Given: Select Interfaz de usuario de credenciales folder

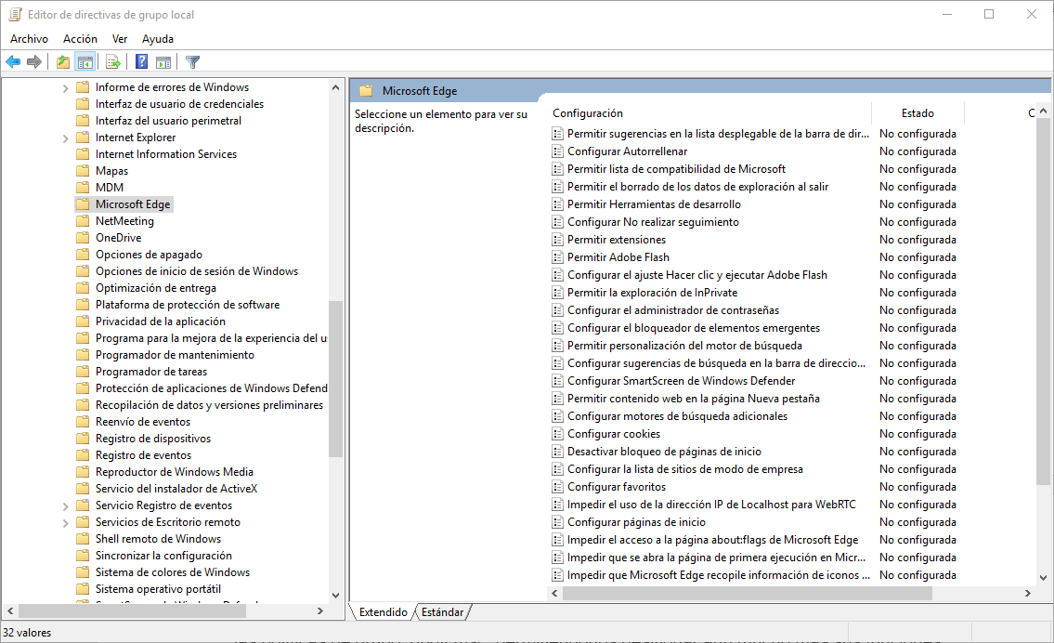Looking at the screenshot, I should [x=179, y=104].
